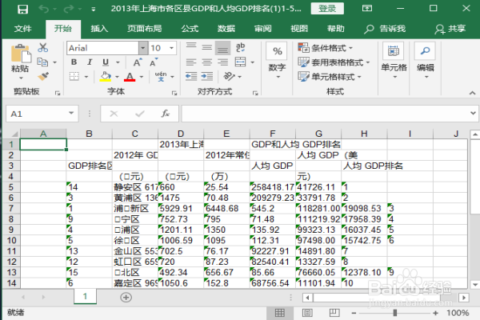Image resolution: width=480 pixels, height=320 pixels.
Task: Open the ribbon display options icon
Action: tap(366, 8)
